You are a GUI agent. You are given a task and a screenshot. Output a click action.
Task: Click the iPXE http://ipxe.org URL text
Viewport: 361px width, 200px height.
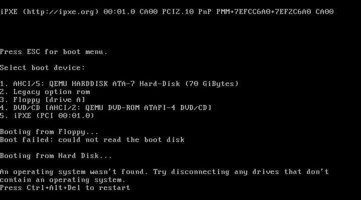tap(61, 11)
